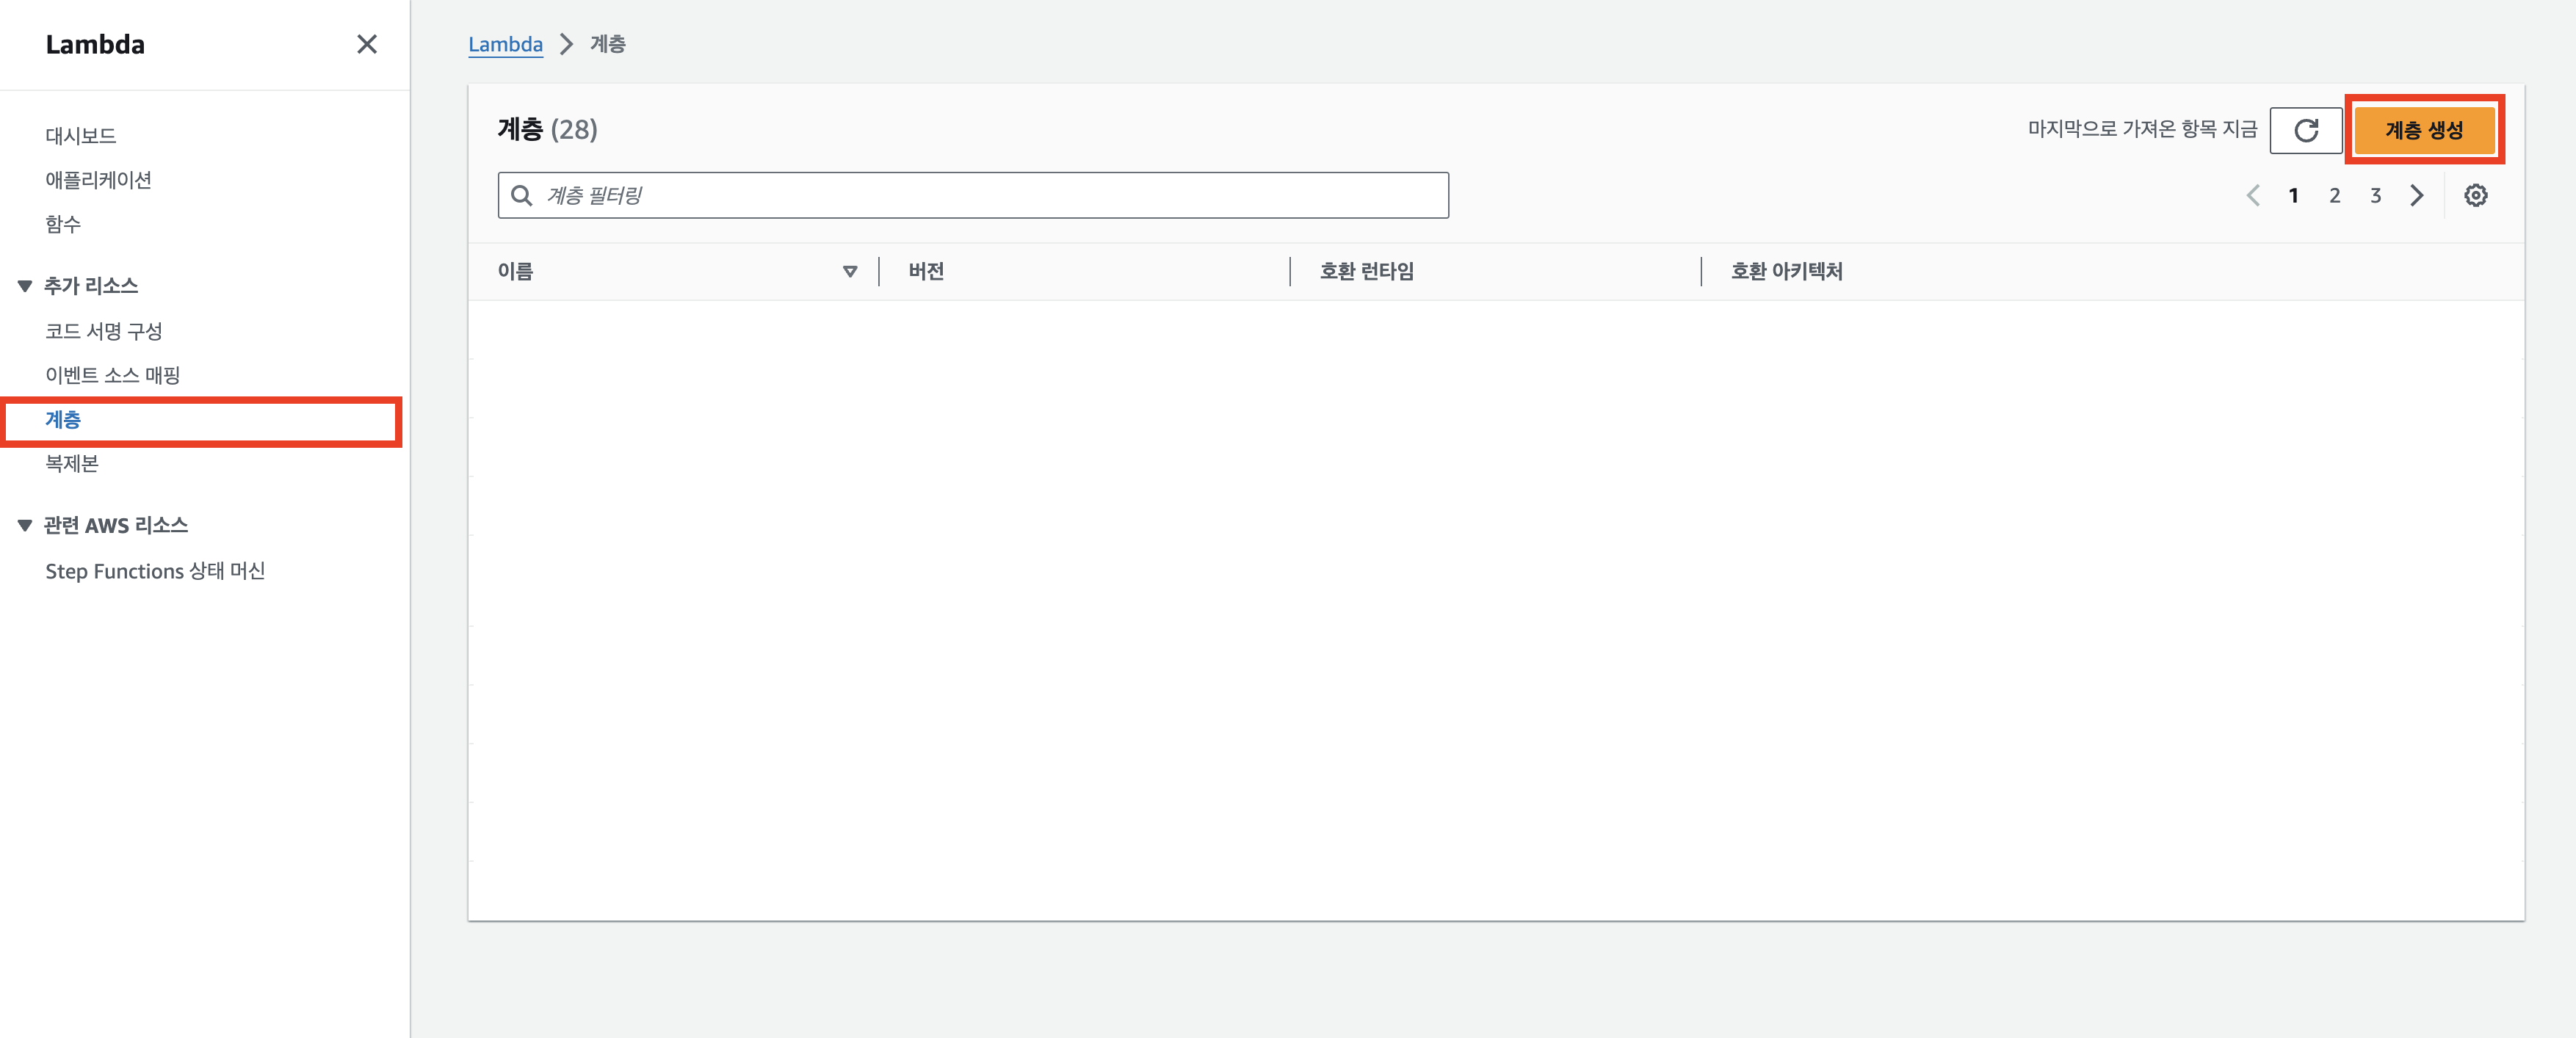Open 함수 in the sidebar
Viewport: 2576px width, 1038px height.
click(x=63, y=224)
